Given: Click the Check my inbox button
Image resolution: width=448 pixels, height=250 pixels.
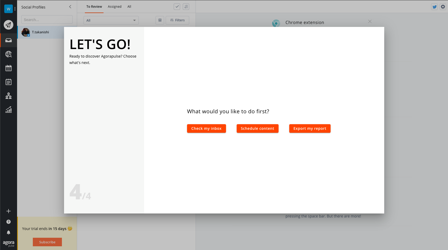Looking at the screenshot, I should (207, 128).
